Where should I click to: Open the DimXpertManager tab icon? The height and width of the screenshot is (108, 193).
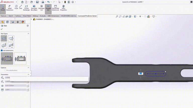[18, 22]
